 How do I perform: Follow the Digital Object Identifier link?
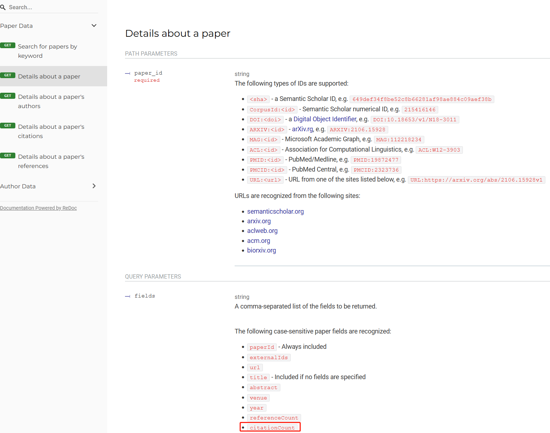325,119
